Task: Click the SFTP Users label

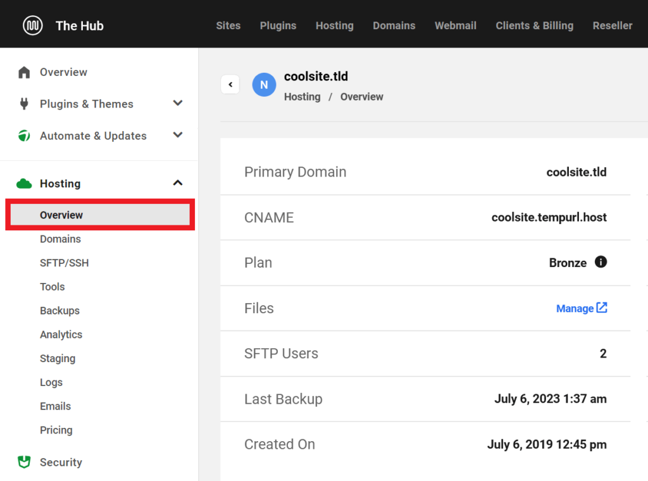Action: point(281,354)
